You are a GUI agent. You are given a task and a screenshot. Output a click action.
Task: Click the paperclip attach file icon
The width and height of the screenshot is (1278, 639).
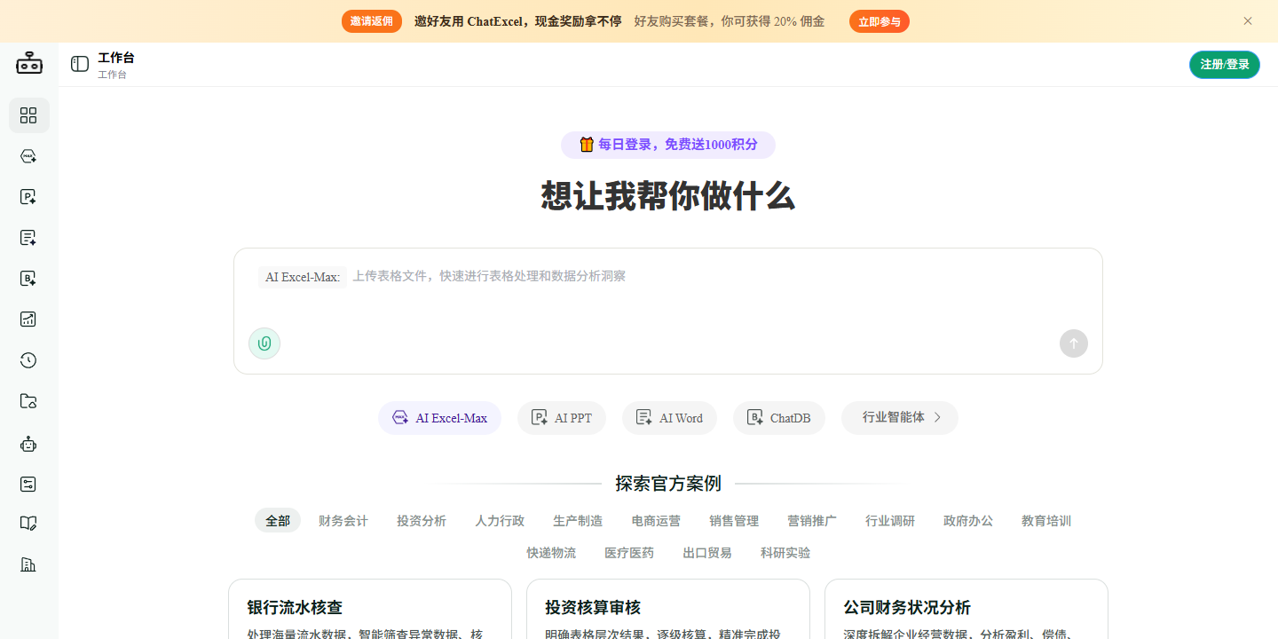(x=264, y=343)
